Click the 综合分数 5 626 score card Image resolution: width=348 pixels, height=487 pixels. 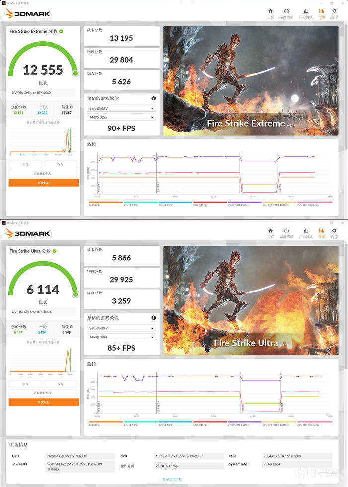pos(121,80)
